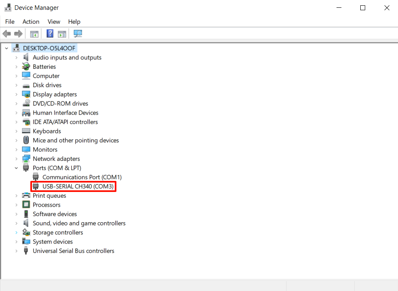The image size is (398, 291).
Task: Click the USB plug icon beside Universal Serial Bus controllers
Action: (26, 251)
